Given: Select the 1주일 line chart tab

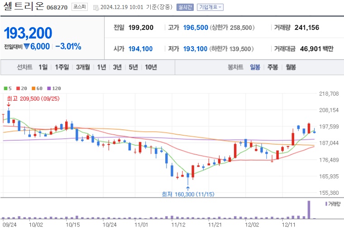Looking at the screenshot, I should coord(62,67).
